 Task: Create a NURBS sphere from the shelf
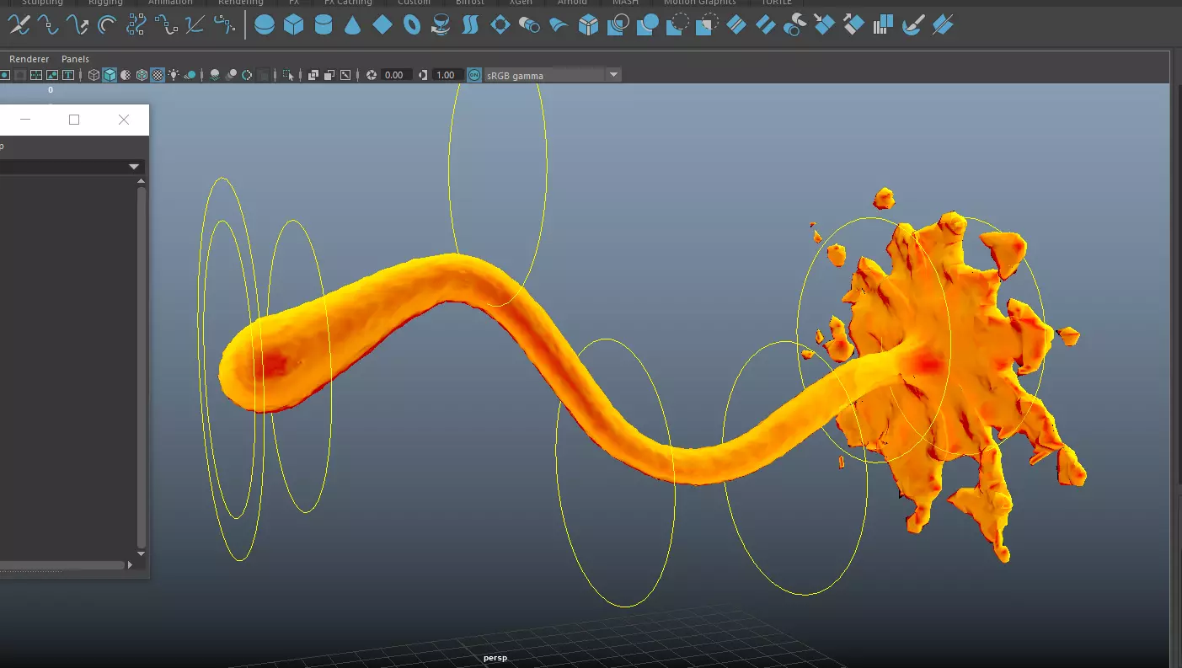(265, 25)
